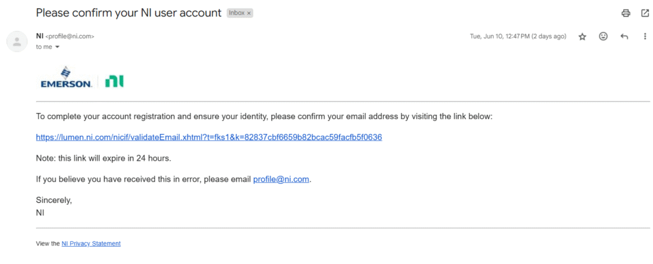Screen dimensions: 653x264
Task: Add an emoji reaction to the email
Action: [603, 36]
